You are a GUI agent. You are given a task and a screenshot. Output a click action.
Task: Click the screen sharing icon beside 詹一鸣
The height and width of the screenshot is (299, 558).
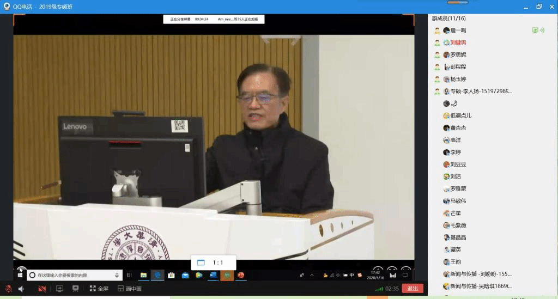[x=535, y=30]
